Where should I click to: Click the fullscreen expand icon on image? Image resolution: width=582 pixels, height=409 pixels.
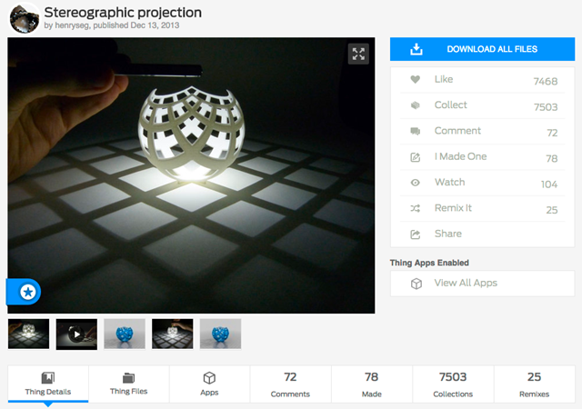pyautogui.click(x=358, y=54)
